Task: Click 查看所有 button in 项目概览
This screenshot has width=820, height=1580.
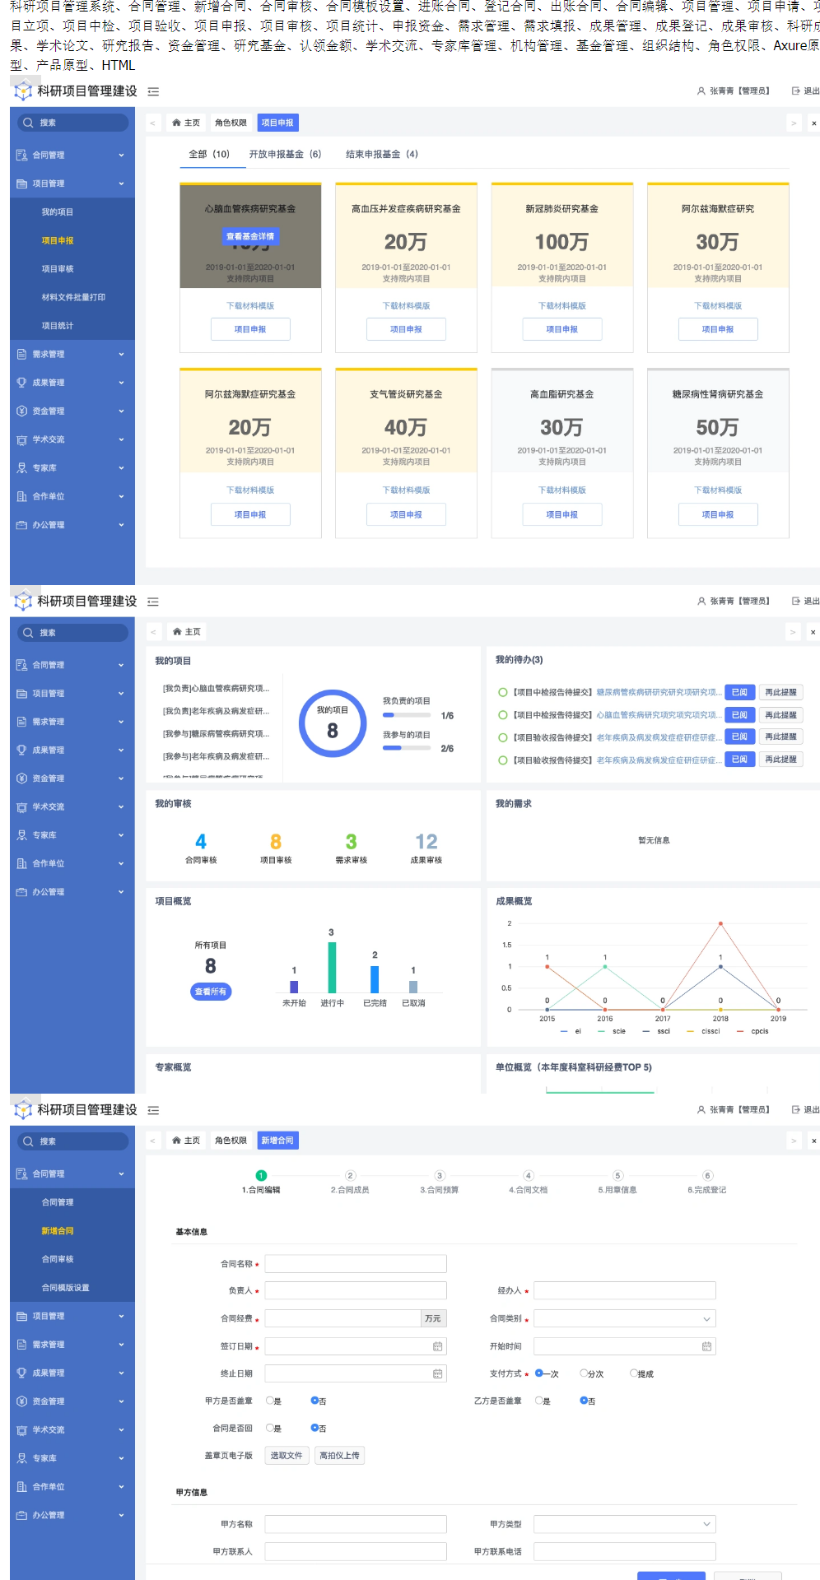Action: [211, 992]
